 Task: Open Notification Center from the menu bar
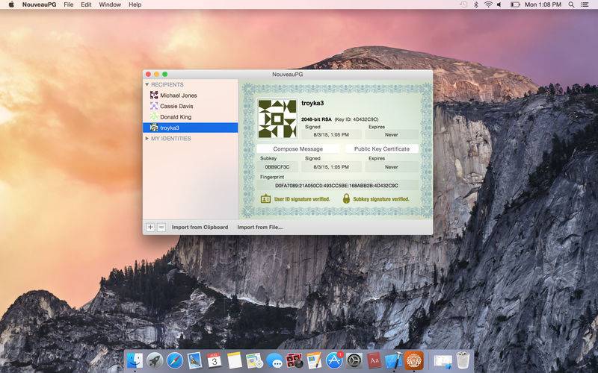pyautogui.click(x=585, y=4)
